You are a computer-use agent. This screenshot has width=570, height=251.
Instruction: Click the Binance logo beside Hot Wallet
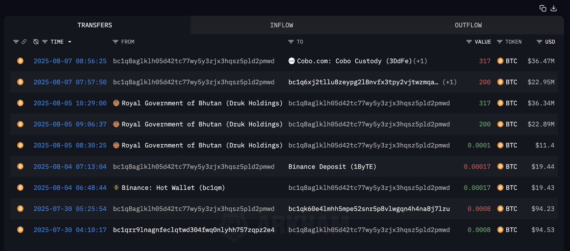tap(116, 187)
